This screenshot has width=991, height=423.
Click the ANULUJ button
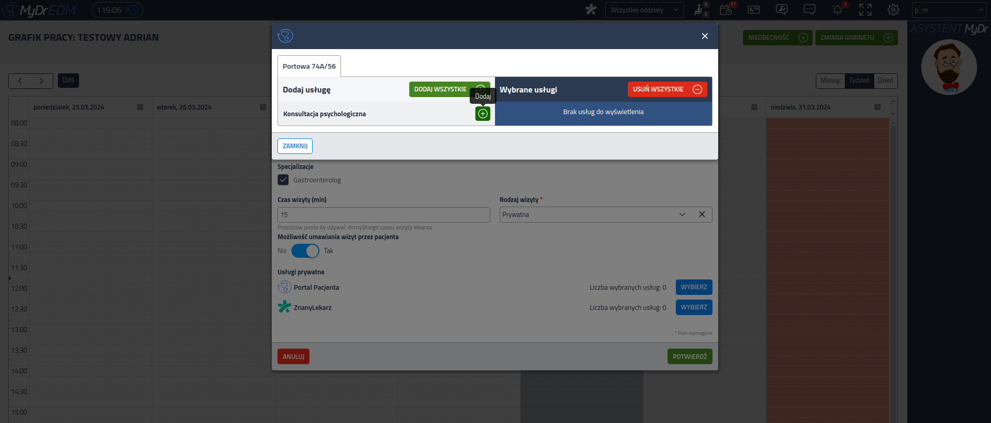[293, 357]
